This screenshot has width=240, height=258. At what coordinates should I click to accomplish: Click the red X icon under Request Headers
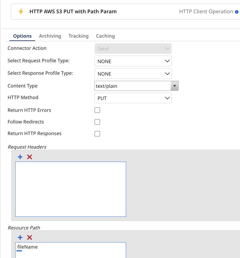(29, 157)
